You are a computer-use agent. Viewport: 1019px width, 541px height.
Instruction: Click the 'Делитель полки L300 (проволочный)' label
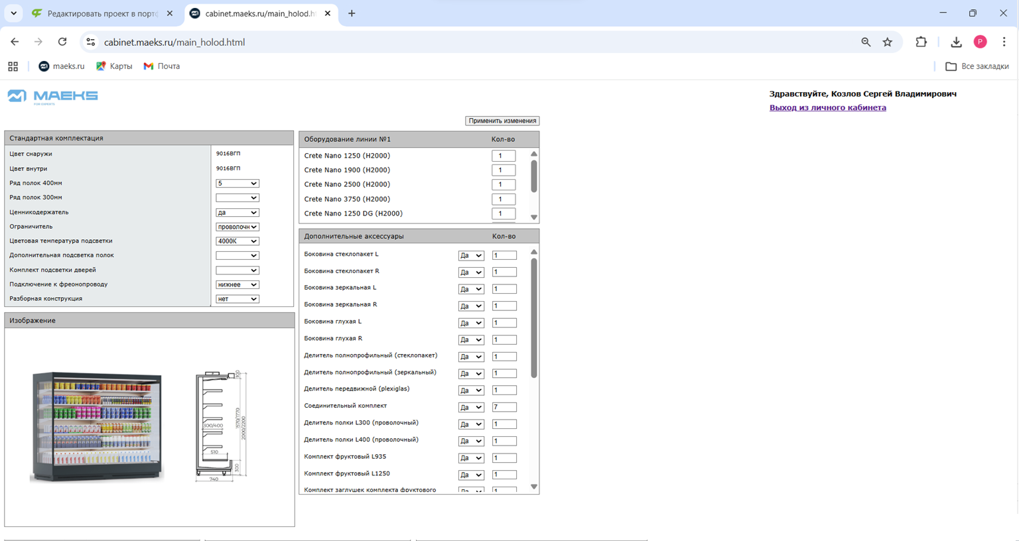point(361,423)
